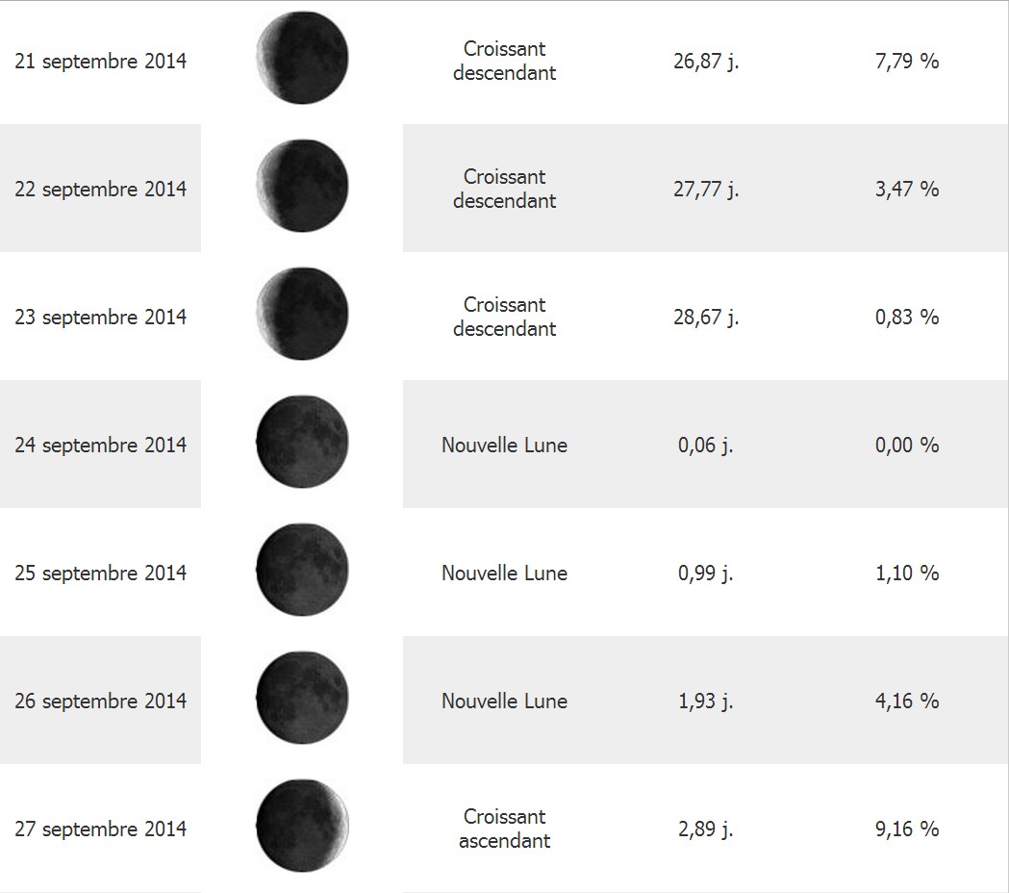Click 'Croissant ascendant' phase label
The image size is (1009, 893).
pyautogui.click(x=504, y=829)
